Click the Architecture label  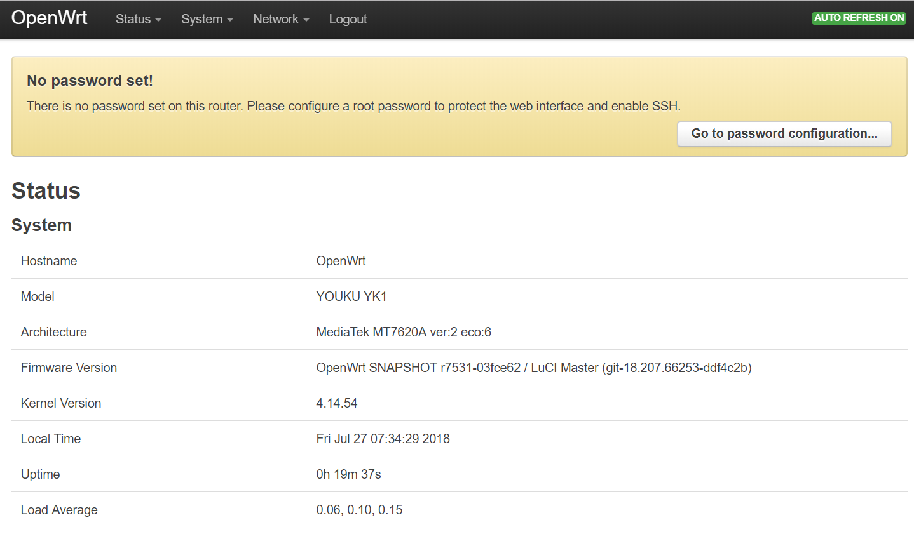tap(53, 332)
